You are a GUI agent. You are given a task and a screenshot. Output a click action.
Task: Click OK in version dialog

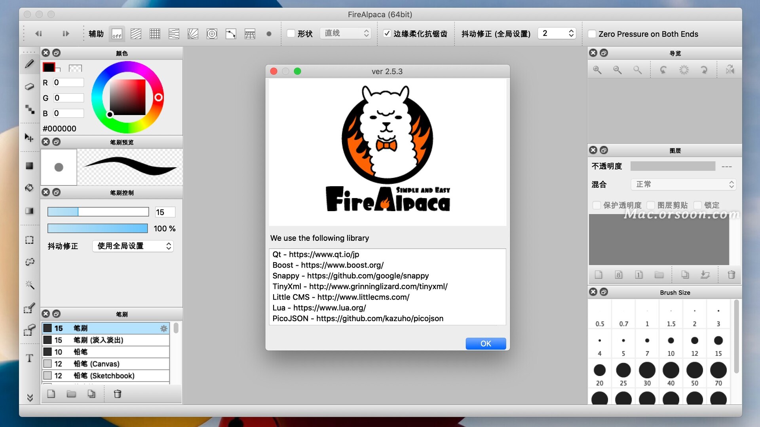pyautogui.click(x=486, y=344)
